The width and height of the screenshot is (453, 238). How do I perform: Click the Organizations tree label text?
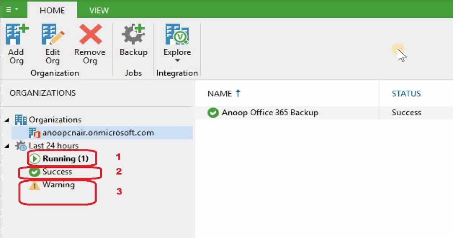[x=55, y=120]
